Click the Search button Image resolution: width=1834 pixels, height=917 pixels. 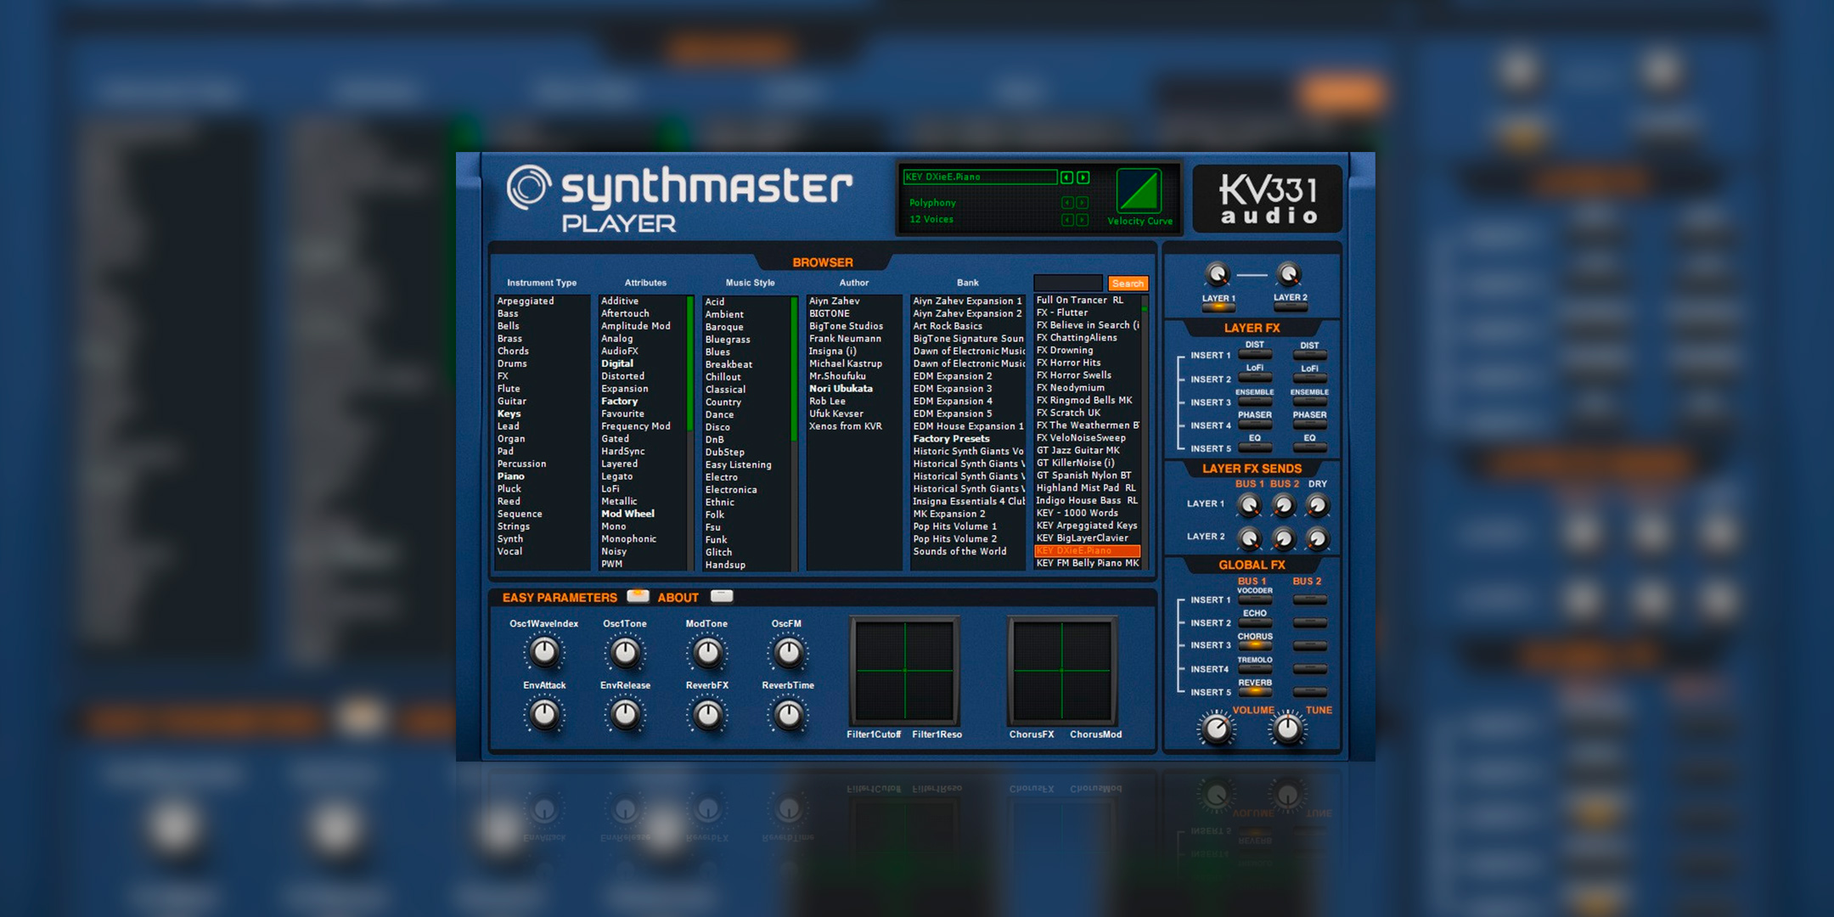tap(1128, 283)
